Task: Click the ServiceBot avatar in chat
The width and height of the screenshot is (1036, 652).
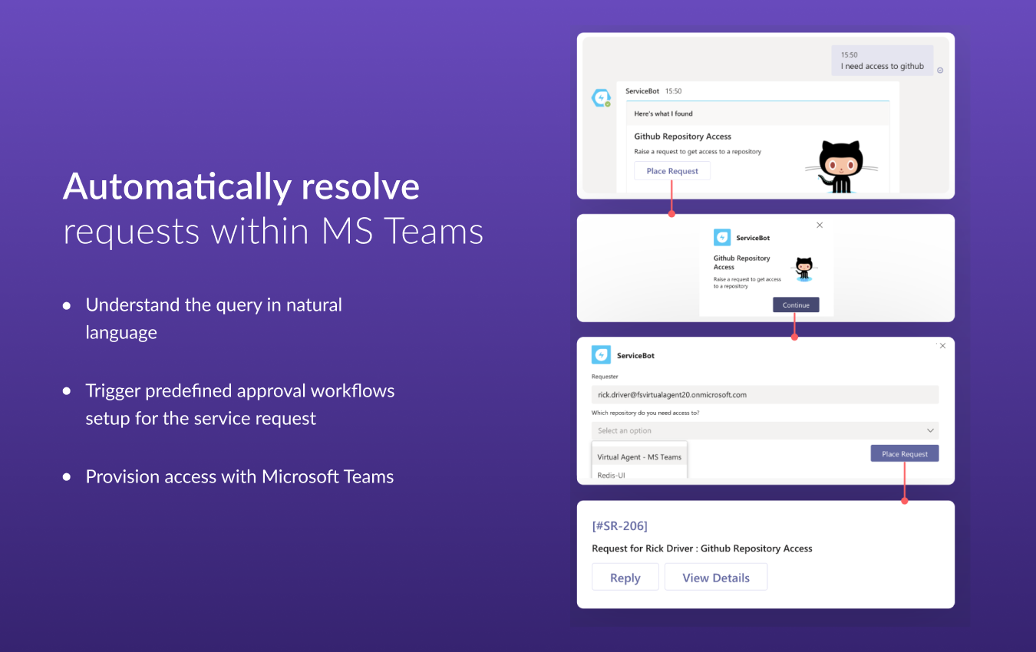Action: pyautogui.click(x=601, y=98)
